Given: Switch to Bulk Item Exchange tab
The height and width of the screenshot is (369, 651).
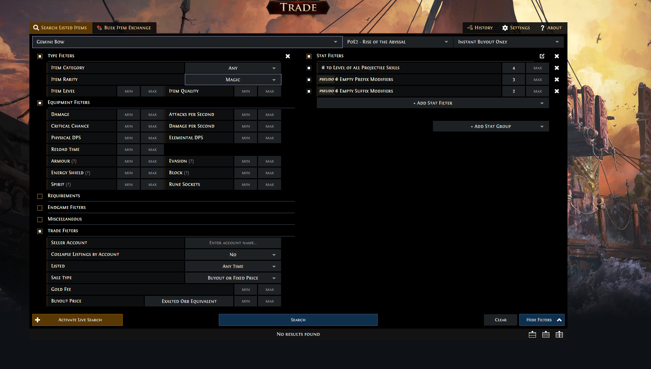Looking at the screenshot, I should coord(124,28).
